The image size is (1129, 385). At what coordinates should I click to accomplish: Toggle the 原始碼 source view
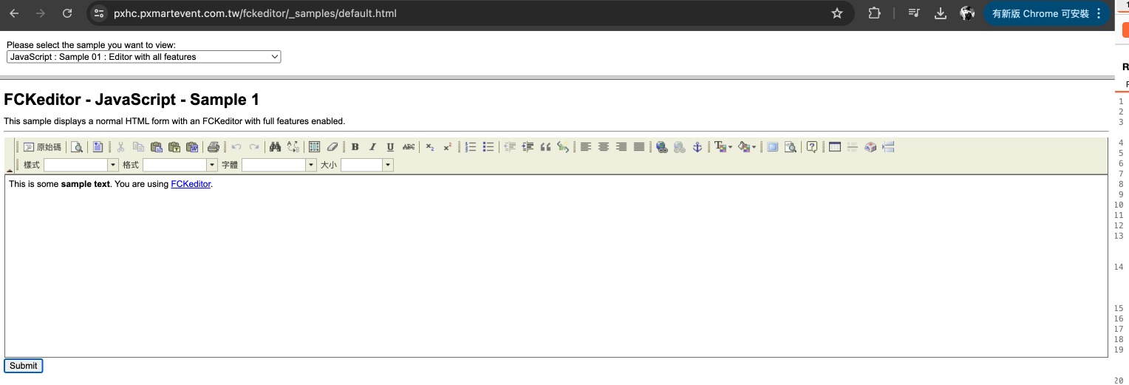pos(42,147)
